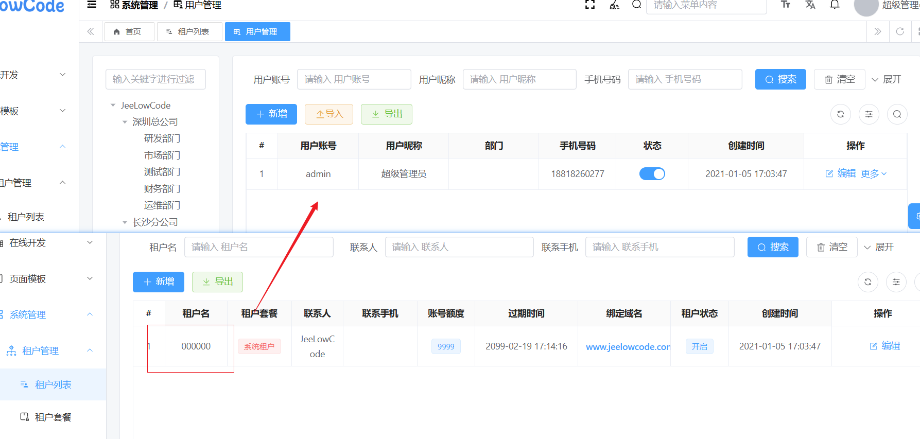
Task: Switch to the 首页 tab
Action: (129, 31)
